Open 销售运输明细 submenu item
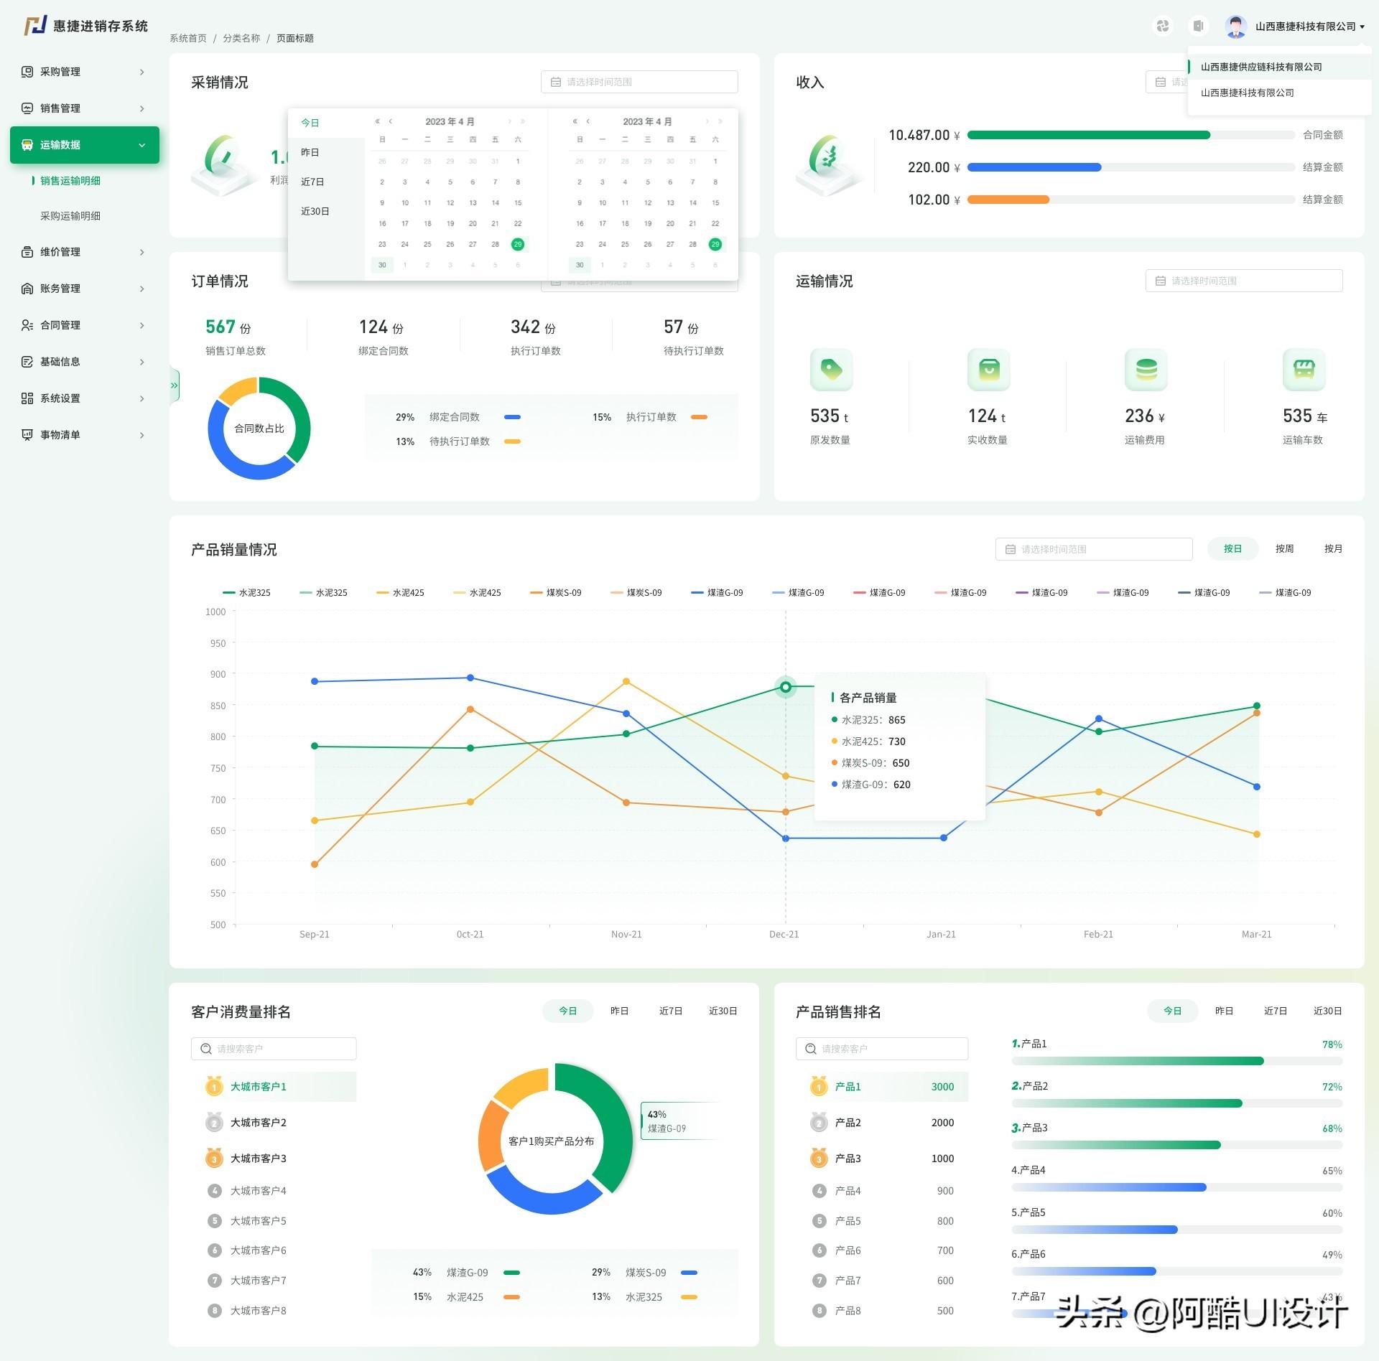This screenshot has height=1361, width=1379. pyautogui.click(x=70, y=181)
